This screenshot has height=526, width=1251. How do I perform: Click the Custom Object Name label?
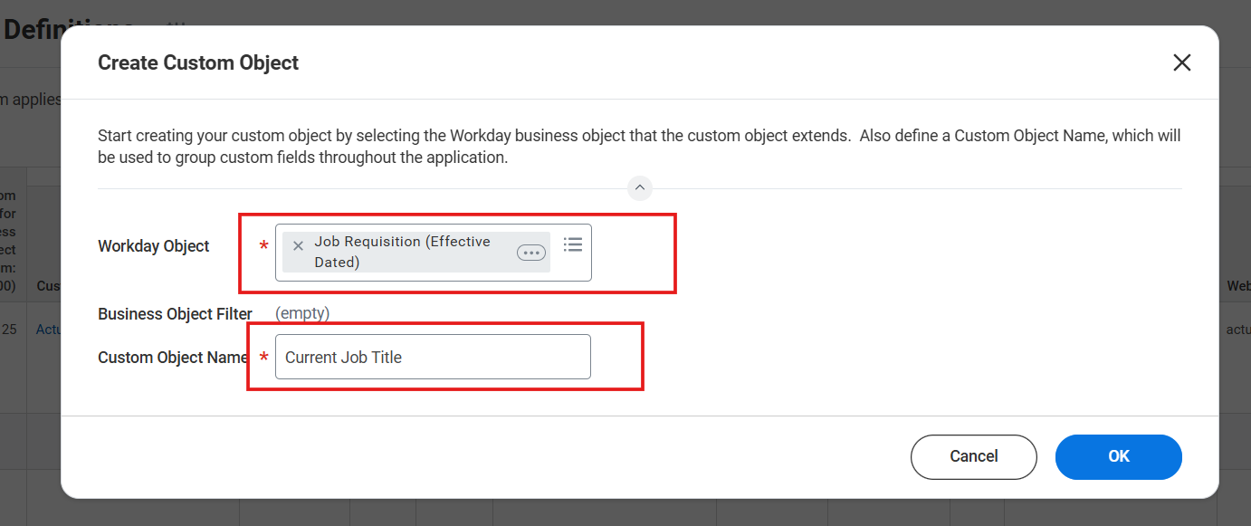(172, 357)
